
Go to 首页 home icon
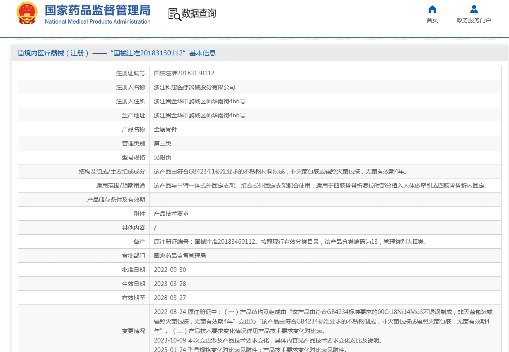click(432, 9)
